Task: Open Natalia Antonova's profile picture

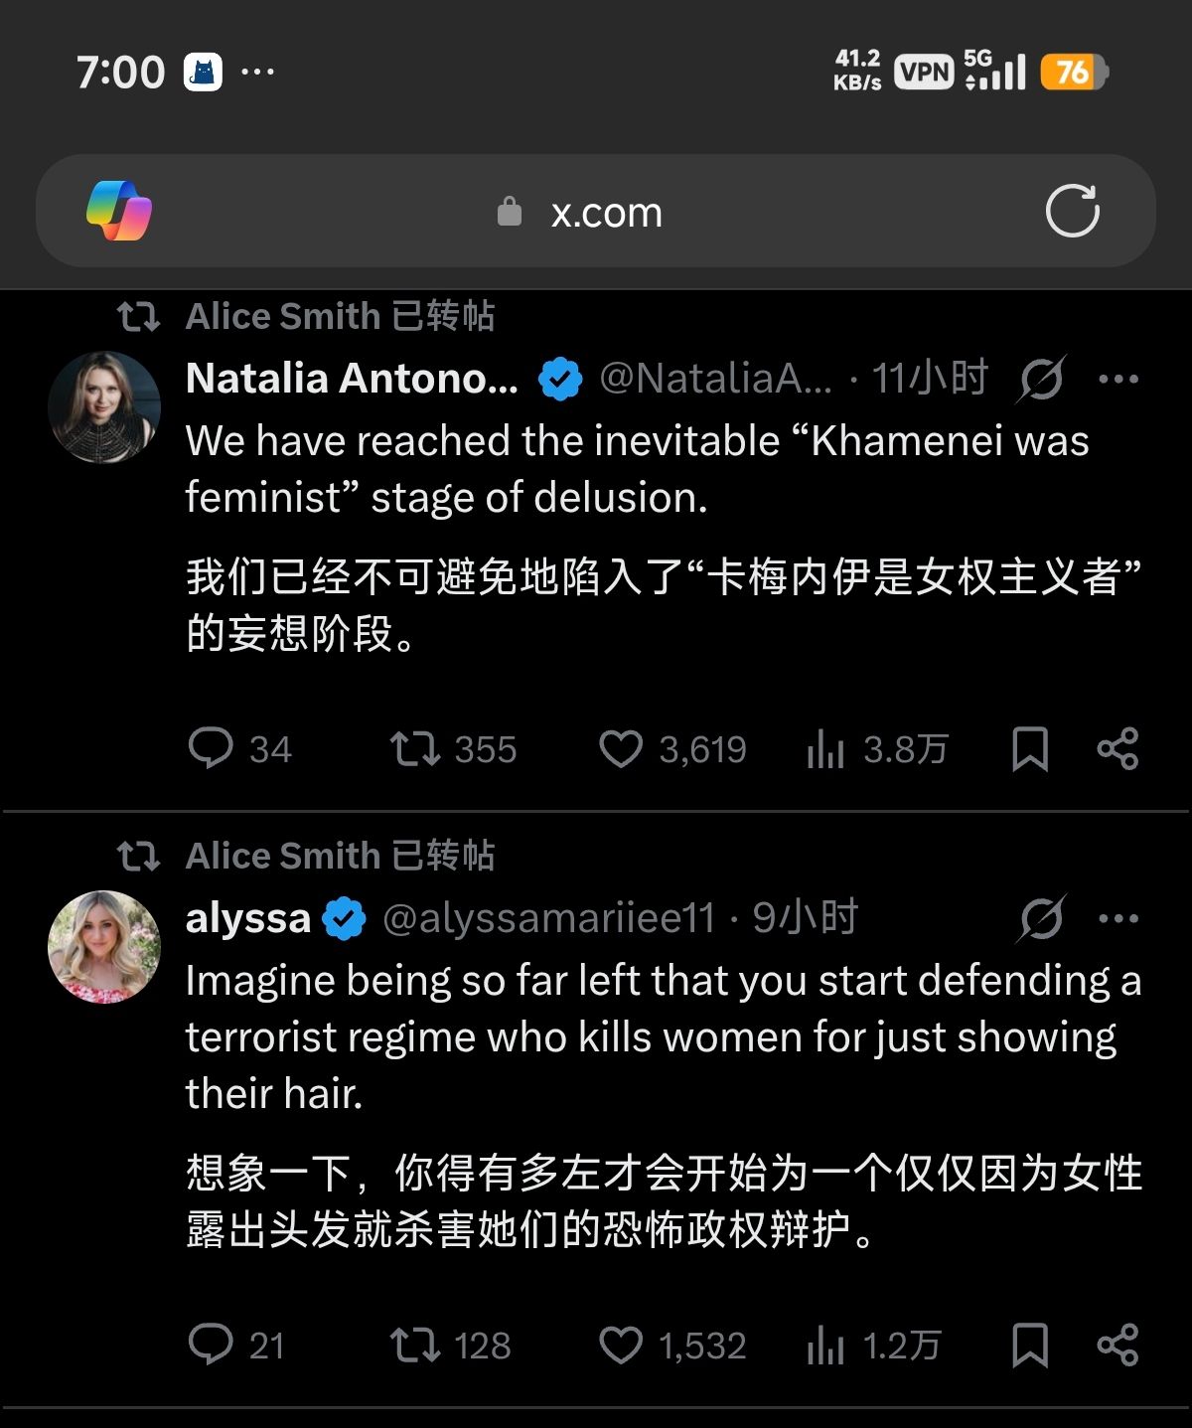Action: click(x=104, y=406)
